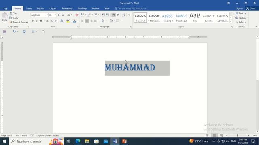
Task: Copy the selection
Action: [14, 18]
